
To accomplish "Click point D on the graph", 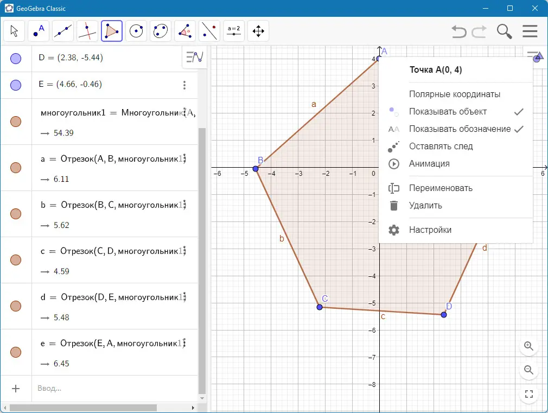I will click(444, 315).
